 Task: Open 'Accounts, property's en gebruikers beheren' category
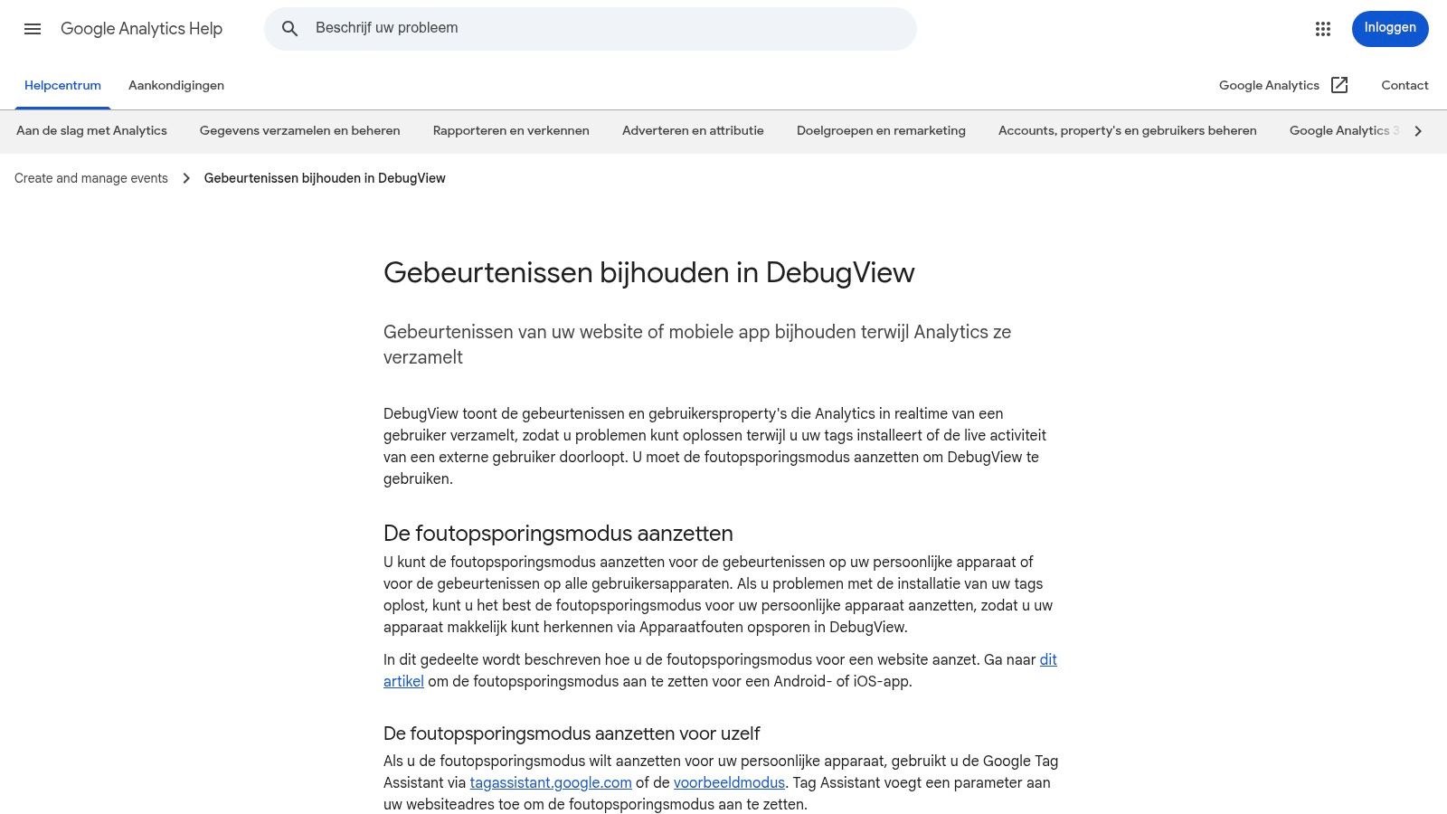pos(1128,131)
